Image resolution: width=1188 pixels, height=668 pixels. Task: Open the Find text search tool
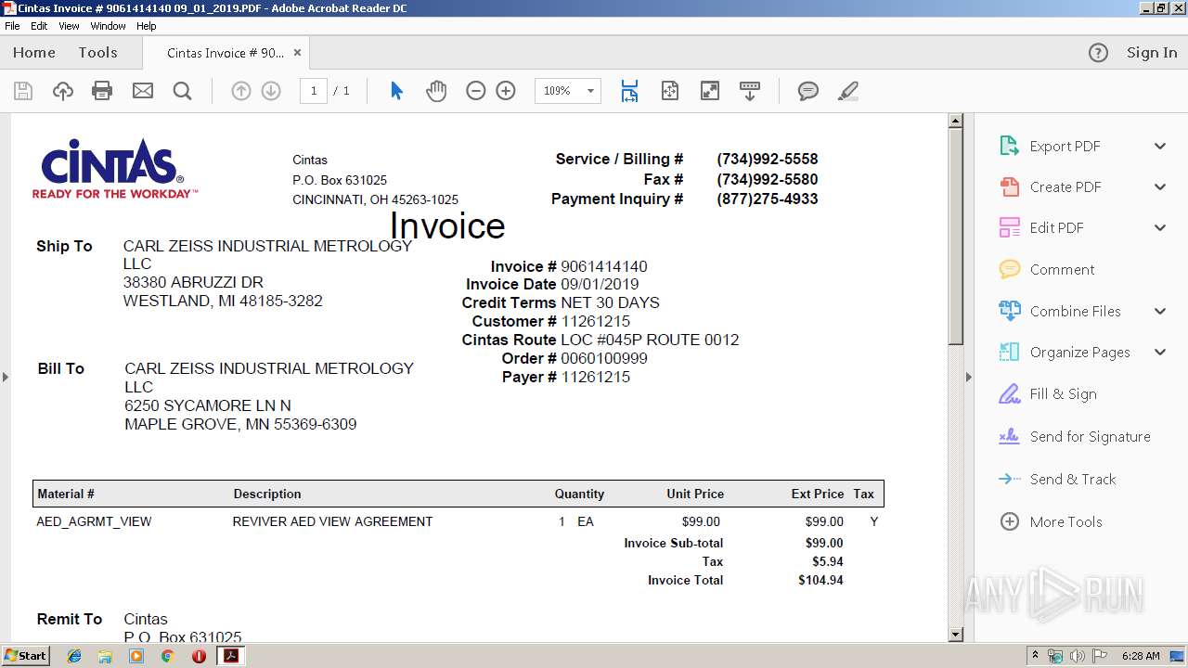tap(183, 91)
